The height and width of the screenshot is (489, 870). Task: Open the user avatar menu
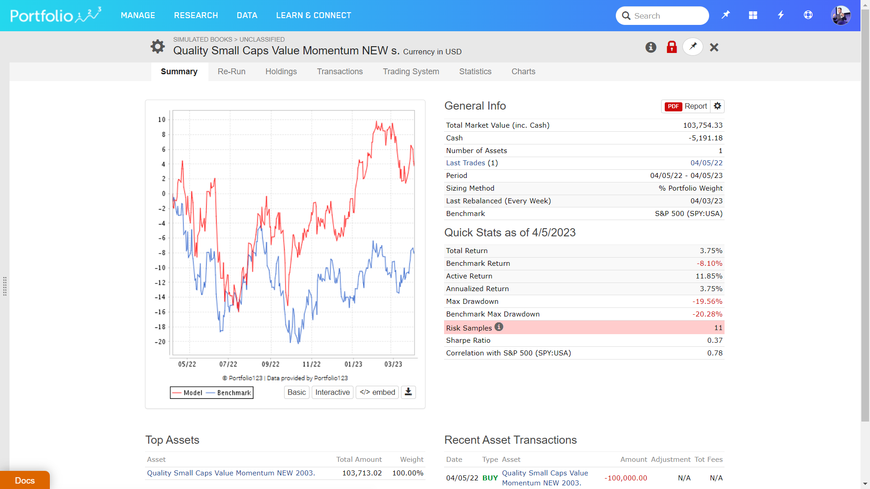[841, 15]
